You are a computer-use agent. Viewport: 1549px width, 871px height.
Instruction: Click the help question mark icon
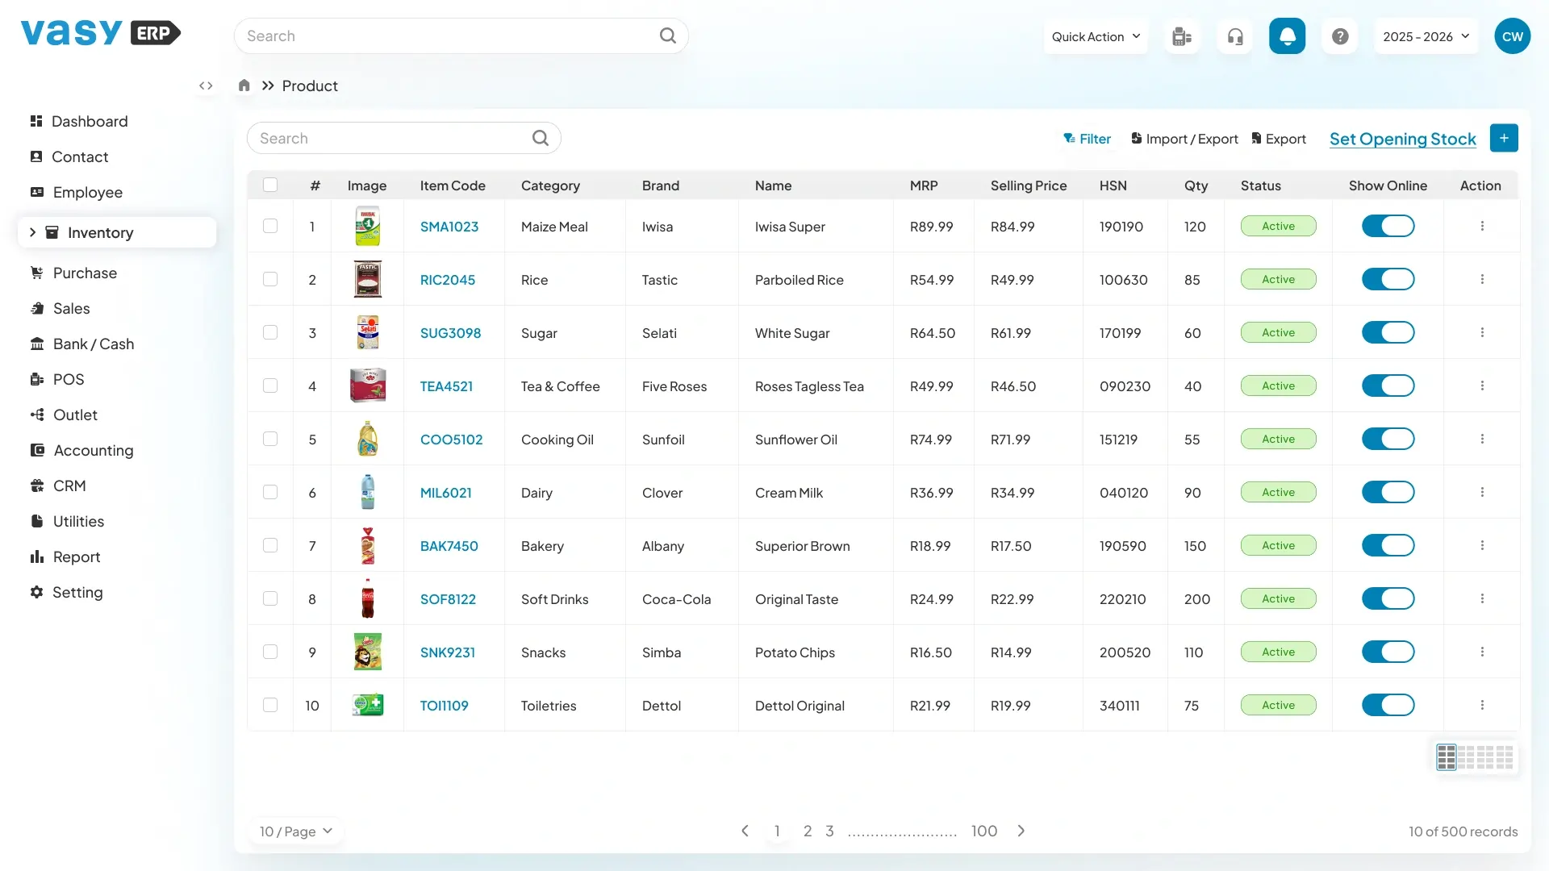coord(1340,36)
